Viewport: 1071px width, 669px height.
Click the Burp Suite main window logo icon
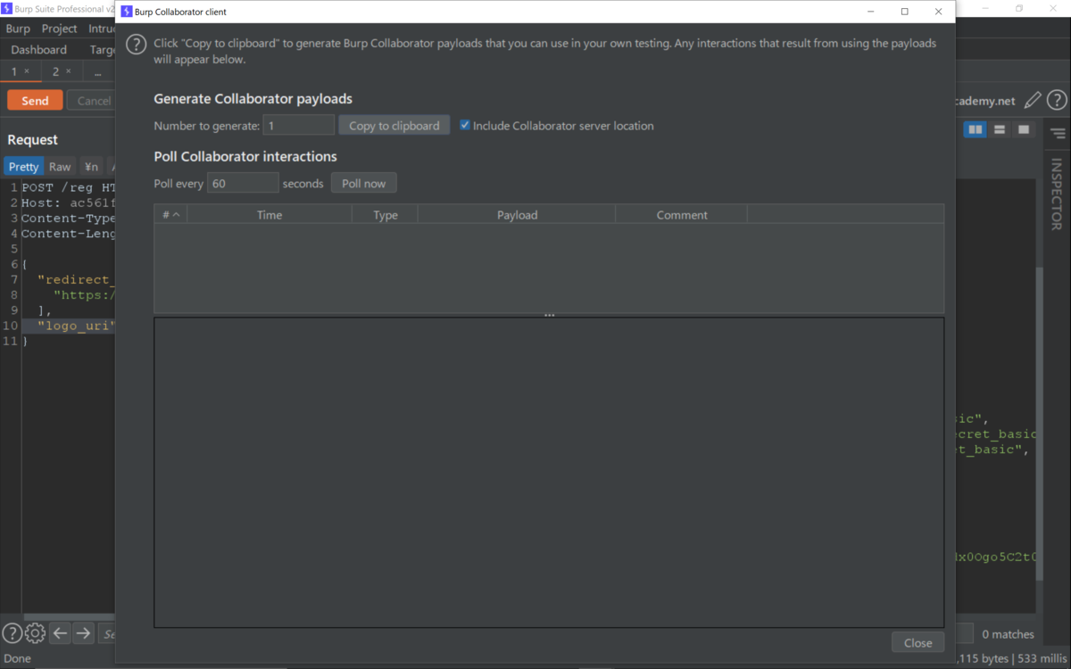click(6, 8)
